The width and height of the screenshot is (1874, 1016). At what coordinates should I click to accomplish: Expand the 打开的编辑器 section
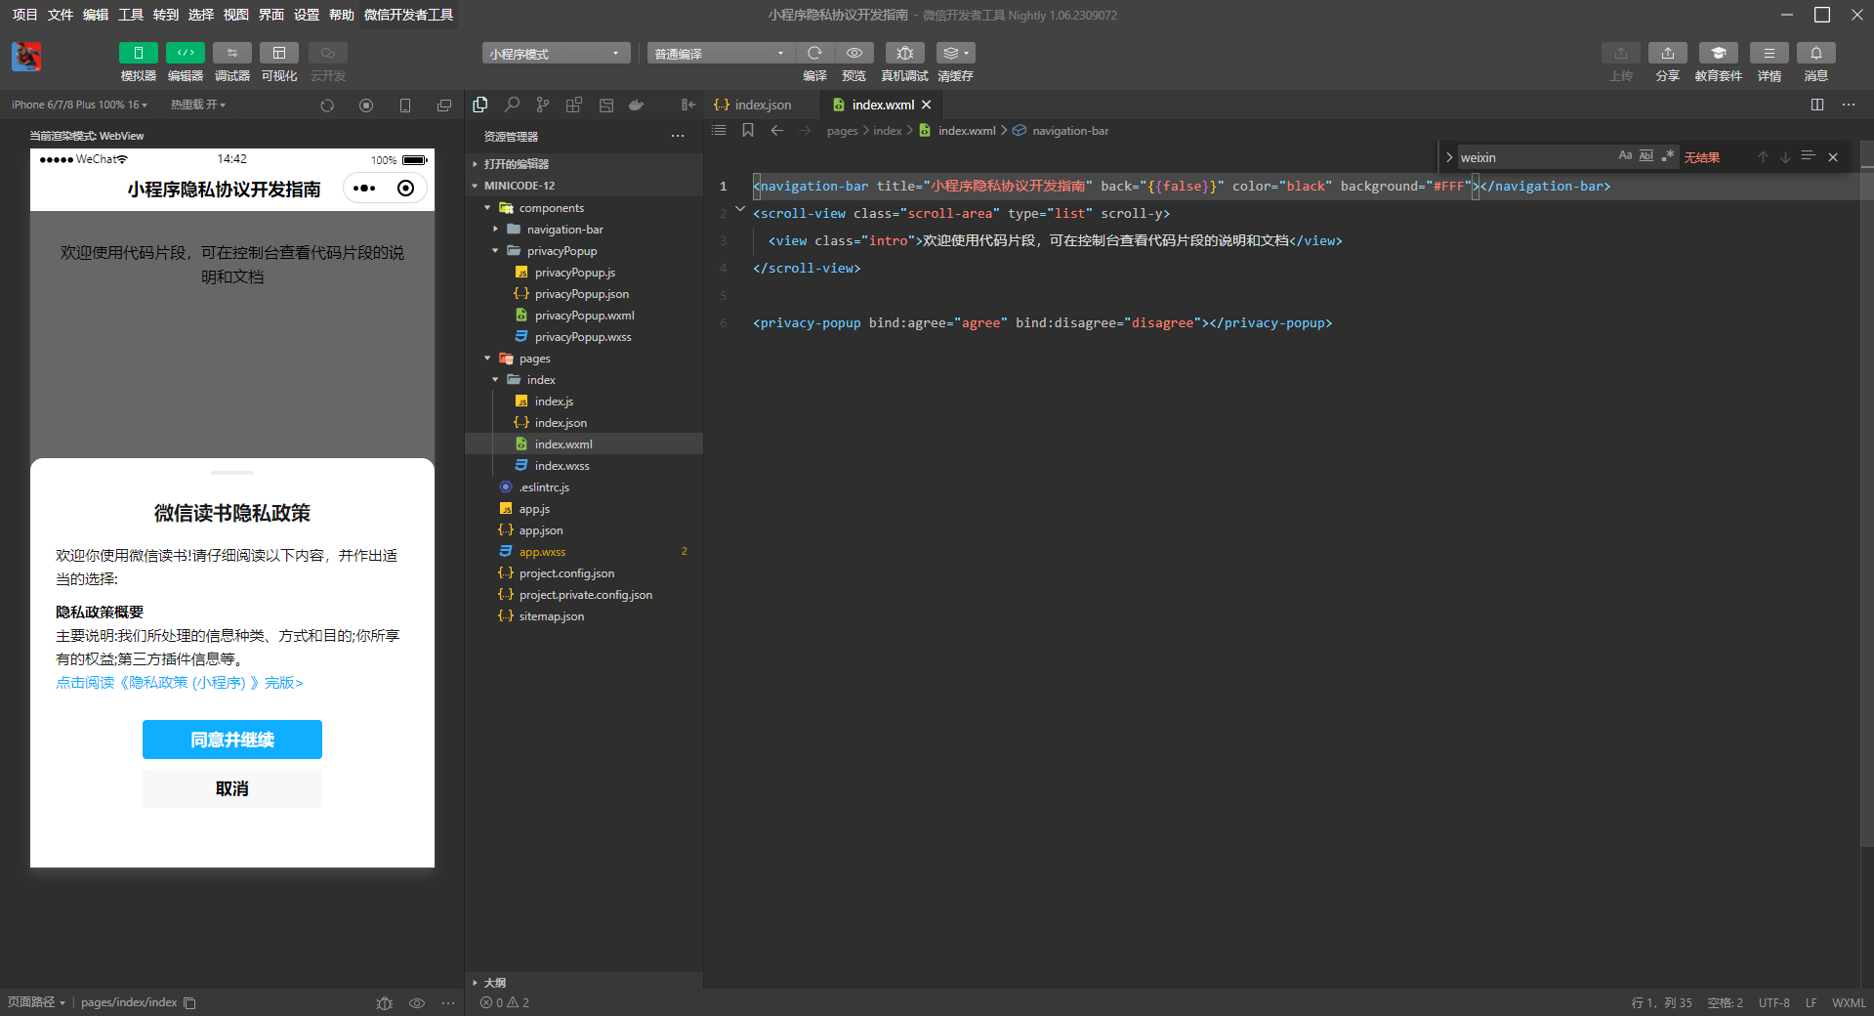pos(584,164)
